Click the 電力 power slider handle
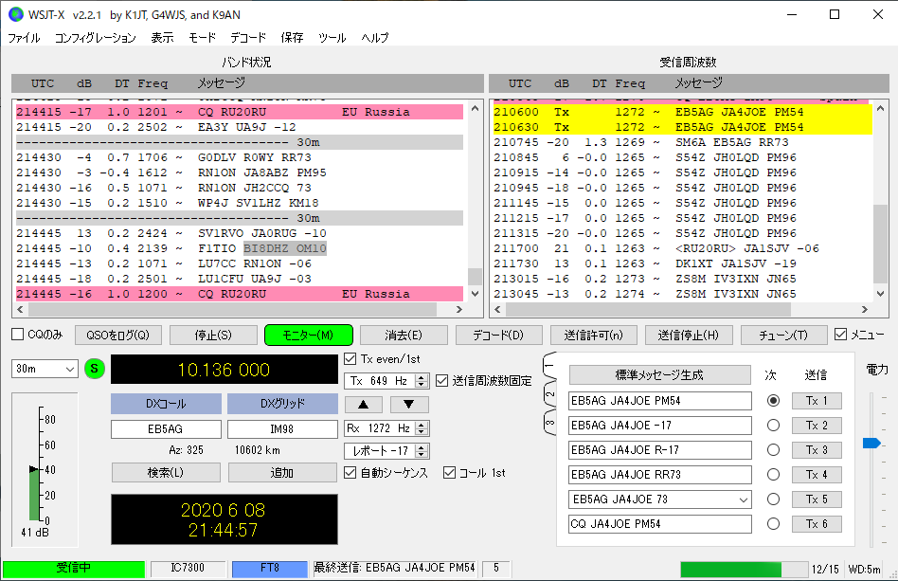 point(871,443)
